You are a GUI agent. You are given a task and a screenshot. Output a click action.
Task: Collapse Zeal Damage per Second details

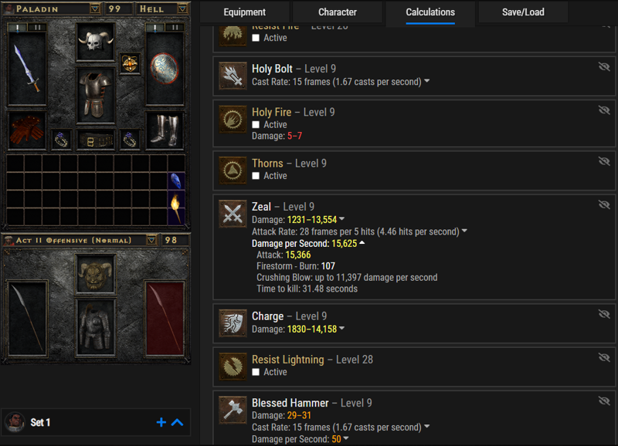362,243
